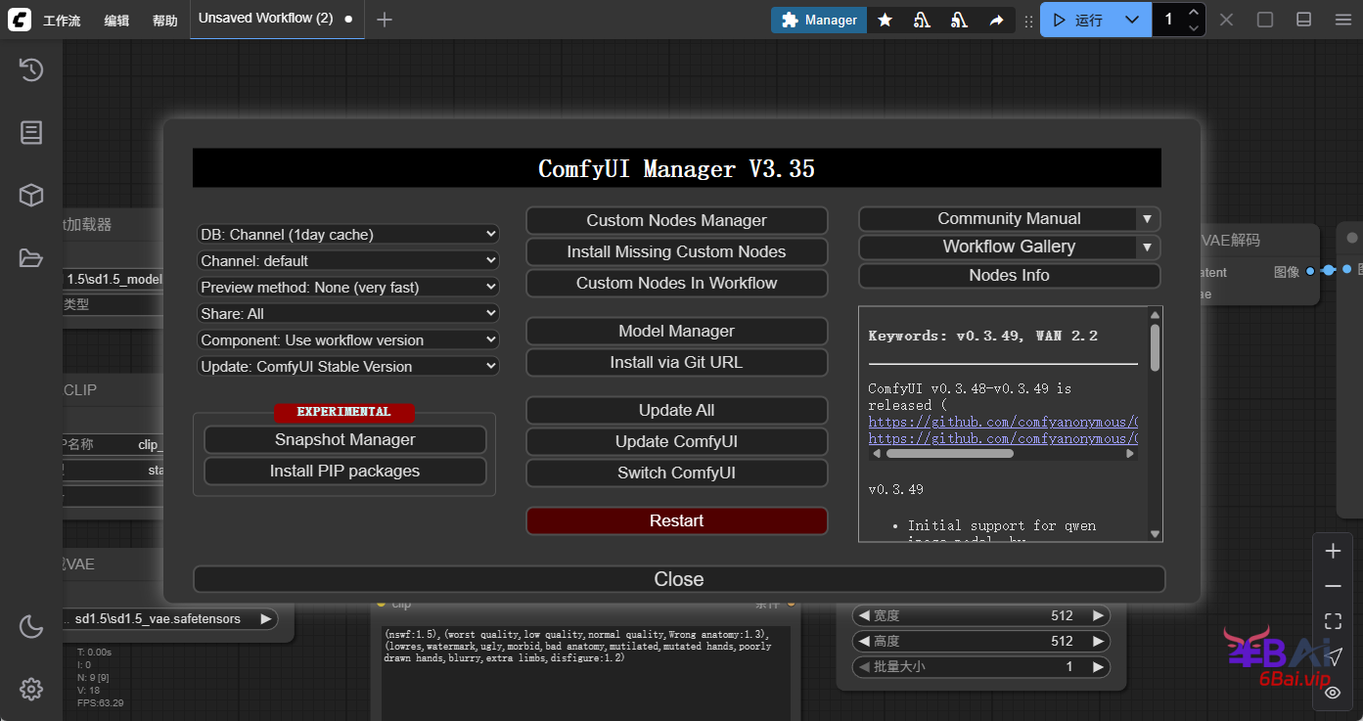The width and height of the screenshot is (1363, 721).
Task: Click the square stop-all icon in top bar
Action: [x=1265, y=20]
